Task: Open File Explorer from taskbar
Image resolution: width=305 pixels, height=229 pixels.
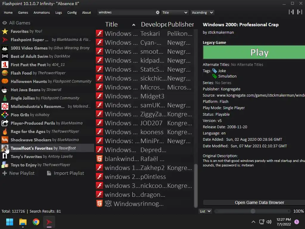Action: click(23, 222)
